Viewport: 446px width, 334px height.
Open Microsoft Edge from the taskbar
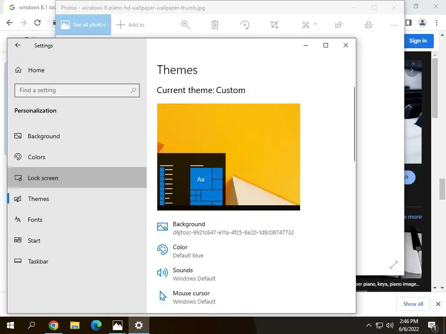click(x=96, y=325)
